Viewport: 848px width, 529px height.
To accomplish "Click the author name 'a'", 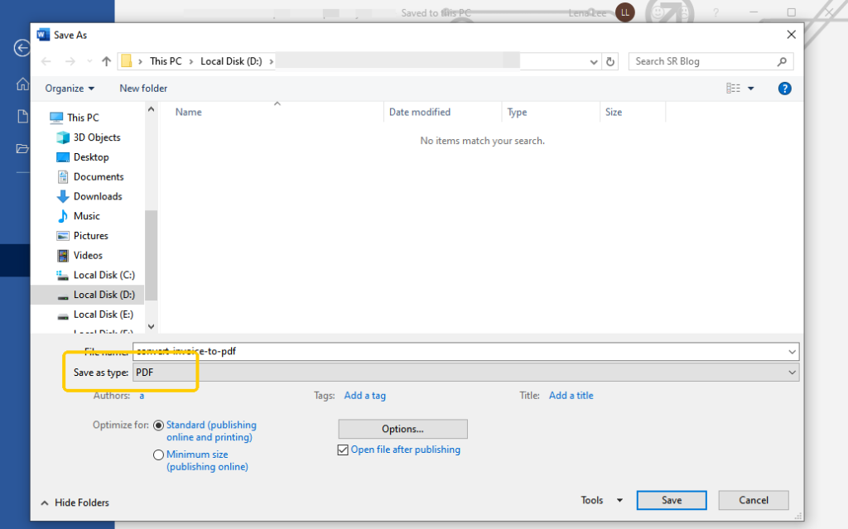I will [142, 396].
